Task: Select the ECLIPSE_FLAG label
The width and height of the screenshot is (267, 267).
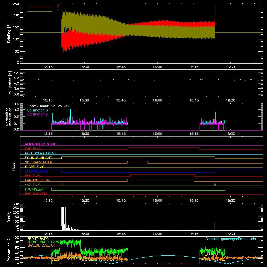Action: coord(36,171)
